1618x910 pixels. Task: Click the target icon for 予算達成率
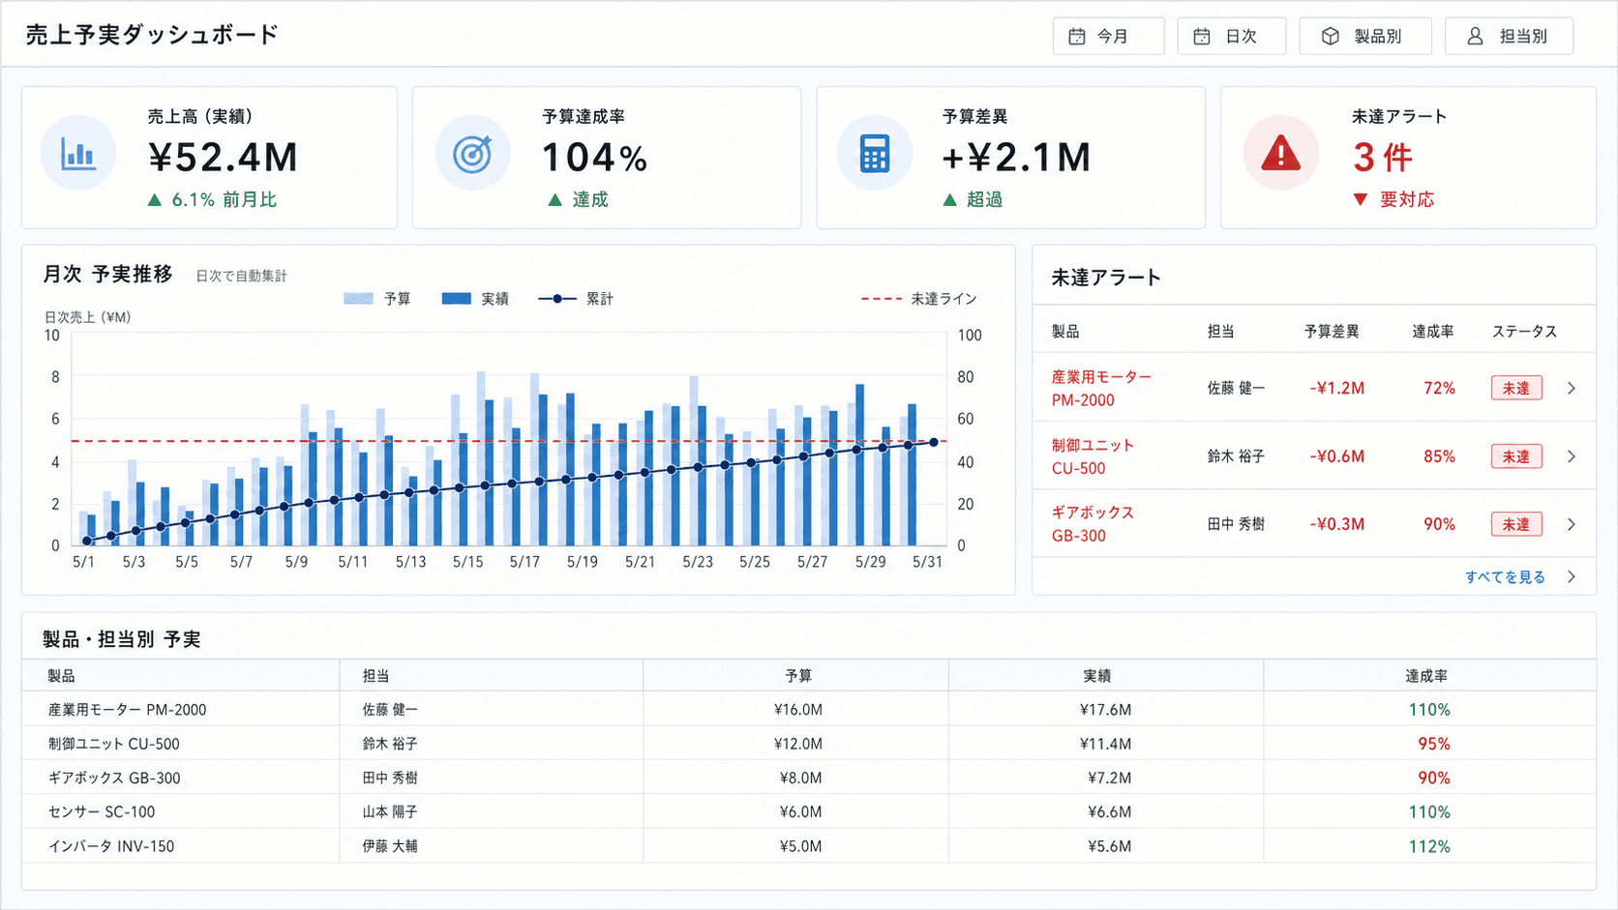472,154
